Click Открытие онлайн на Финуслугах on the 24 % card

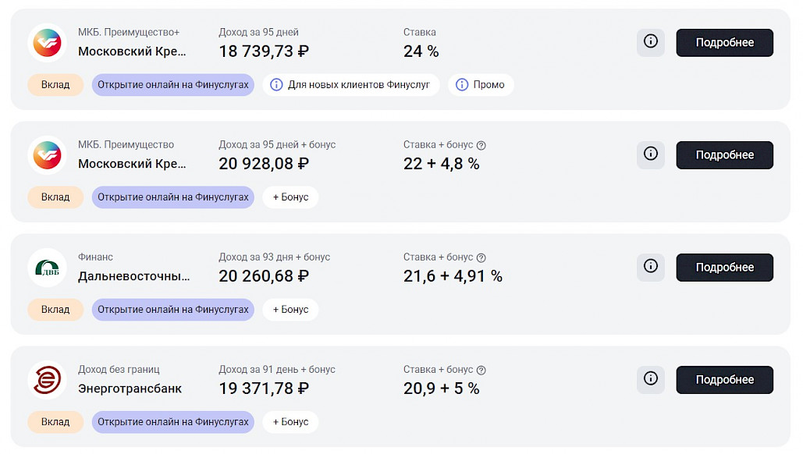pos(173,84)
